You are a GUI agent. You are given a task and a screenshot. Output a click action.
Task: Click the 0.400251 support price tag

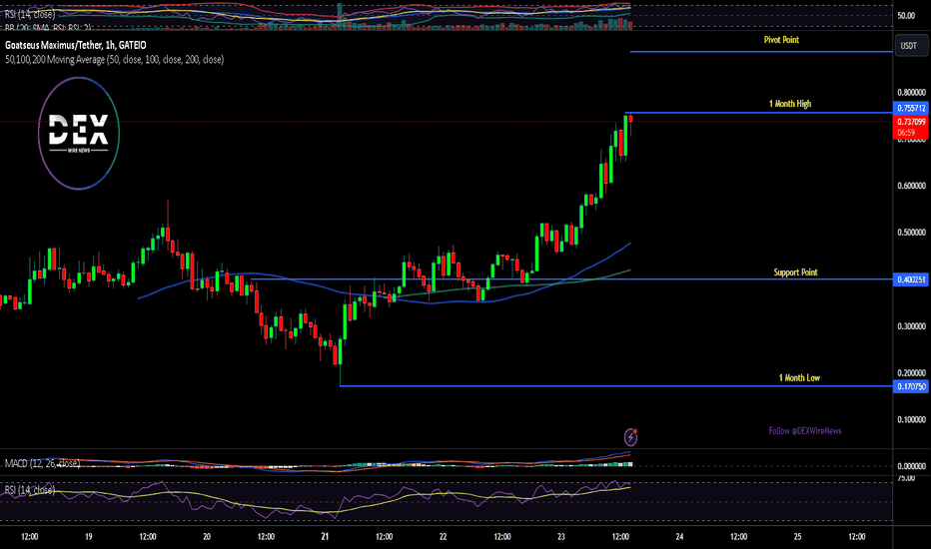point(911,279)
